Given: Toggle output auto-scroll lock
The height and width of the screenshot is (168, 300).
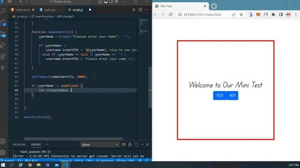Looking at the screenshot, I should click(x=130, y=145).
